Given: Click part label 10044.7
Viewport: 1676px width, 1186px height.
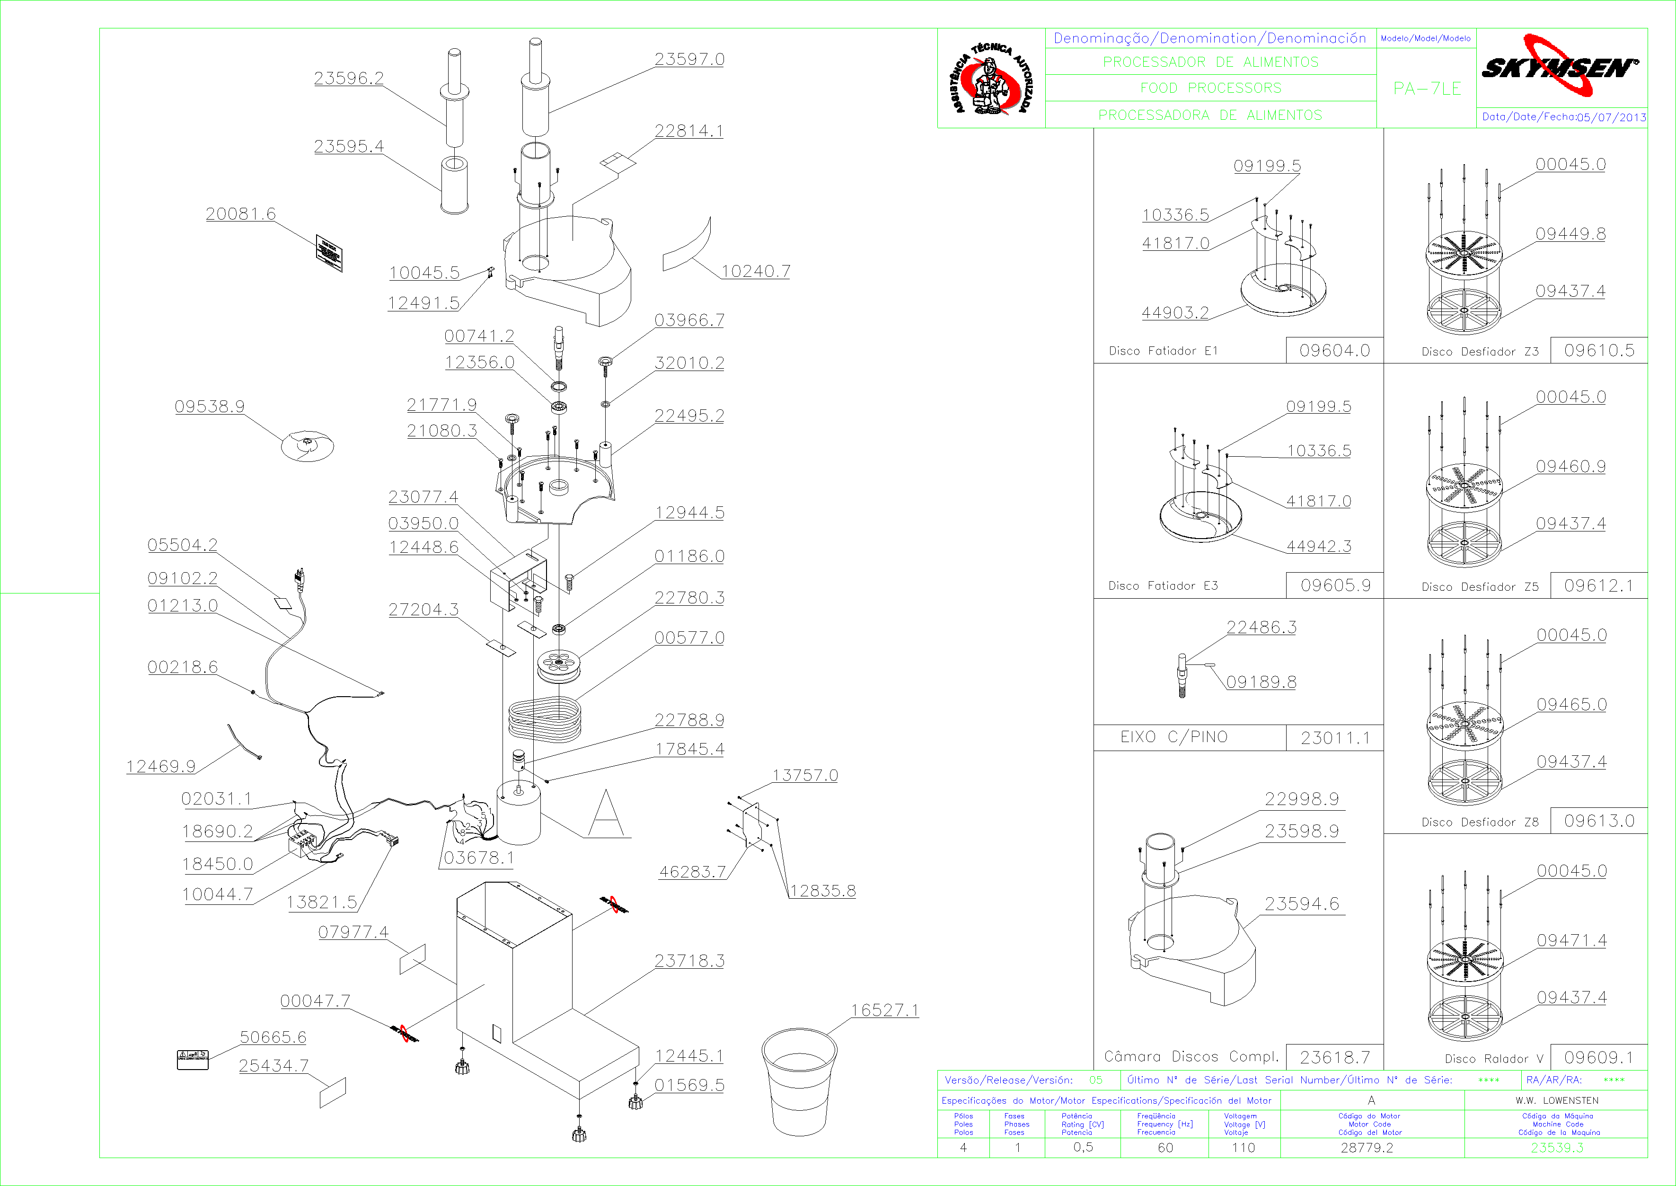Looking at the screenshot, I should [x=217, y=894].
